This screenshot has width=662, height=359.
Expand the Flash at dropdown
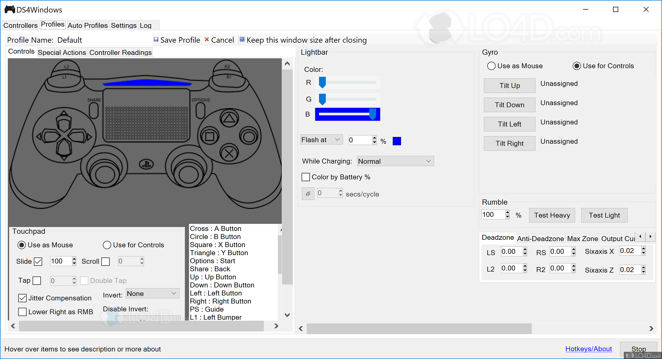click(x=321, y=140)
